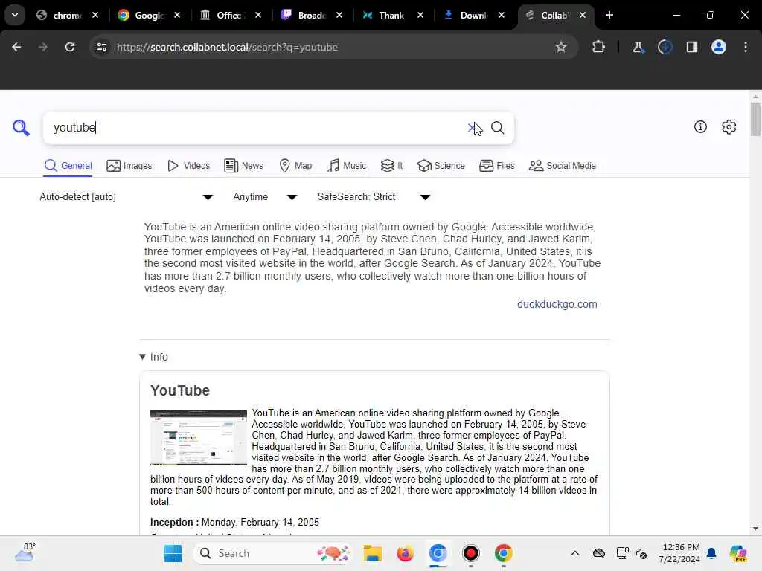762x571 pixels.
Task: Click the address bar URL
Action: pyautogui.click(x=227, y=47)
